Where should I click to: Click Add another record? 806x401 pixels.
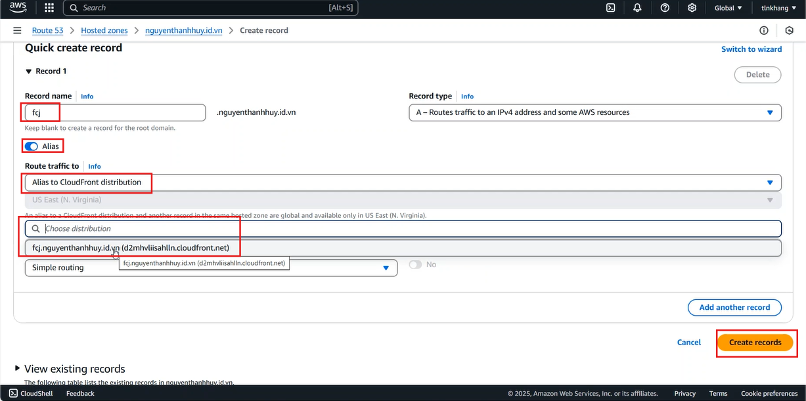(x=734, y=307)
